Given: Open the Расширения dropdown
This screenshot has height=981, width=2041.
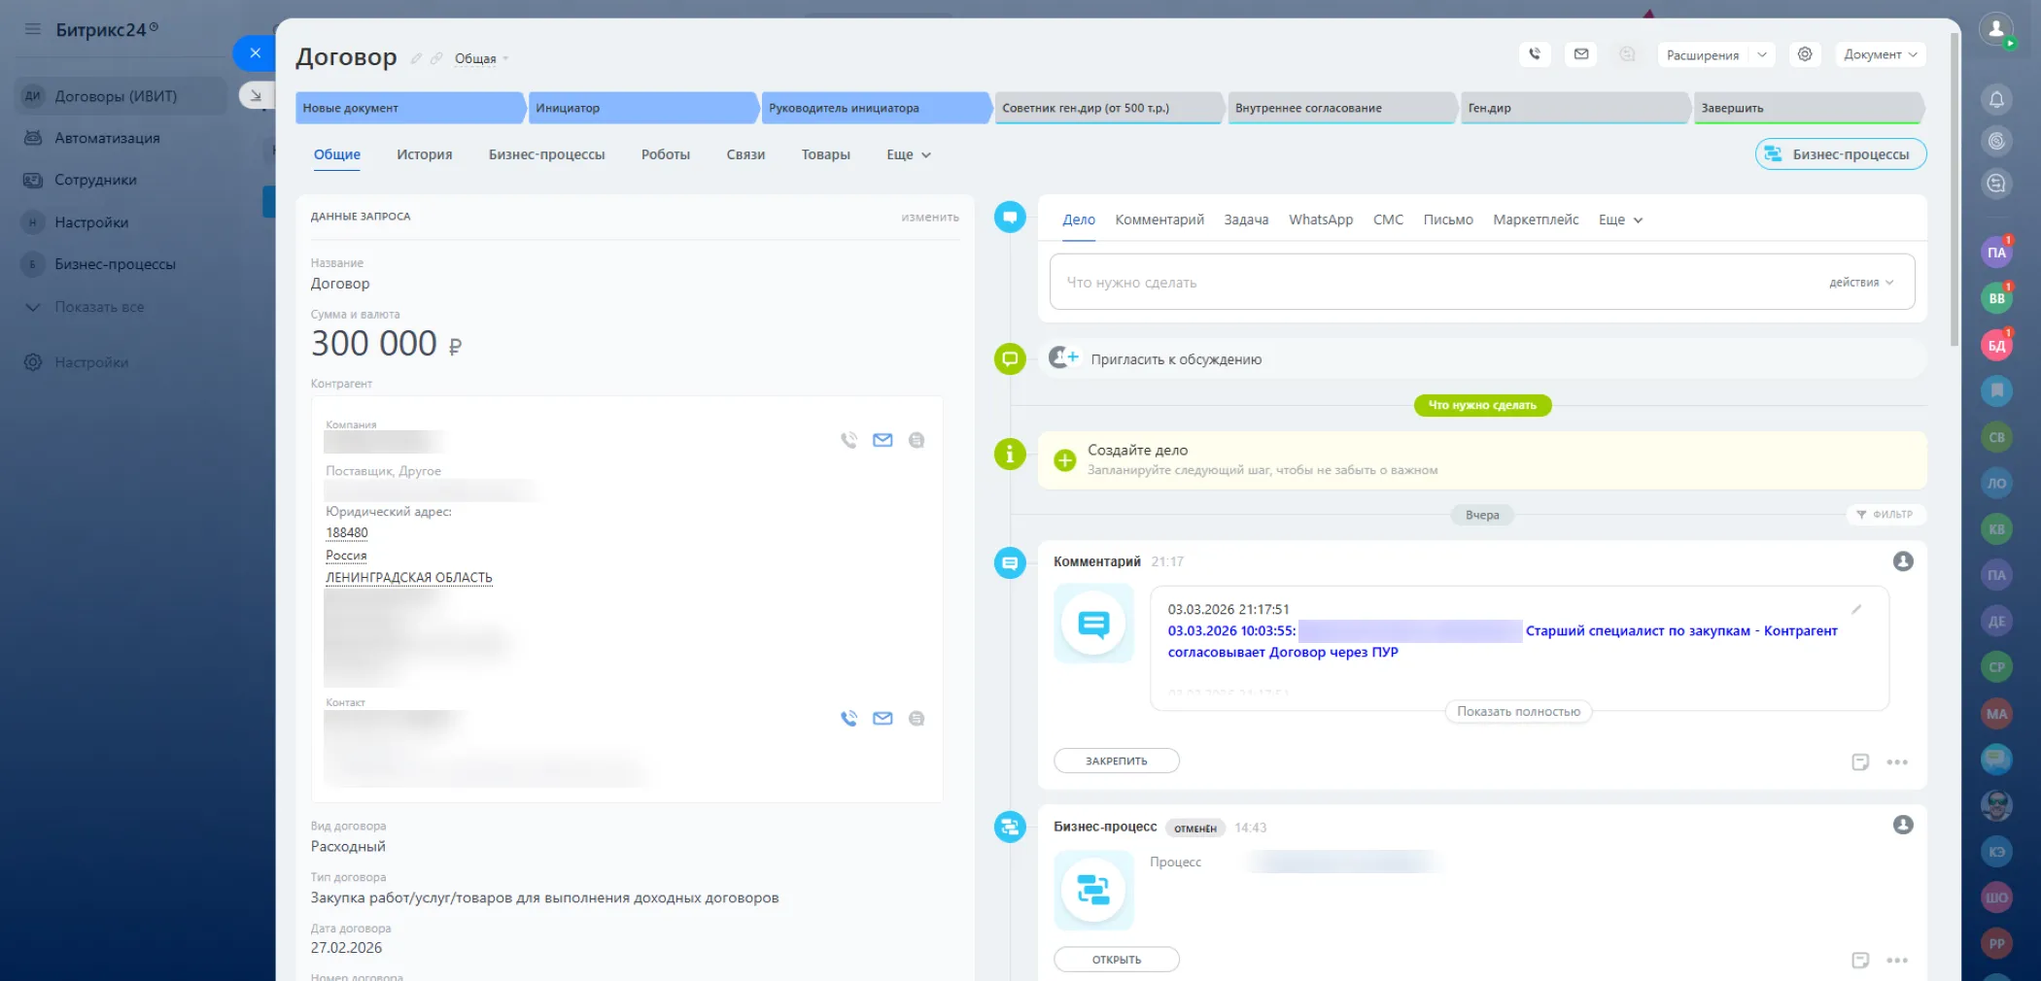Looking at the screenshot, I should click(1715, 54).
